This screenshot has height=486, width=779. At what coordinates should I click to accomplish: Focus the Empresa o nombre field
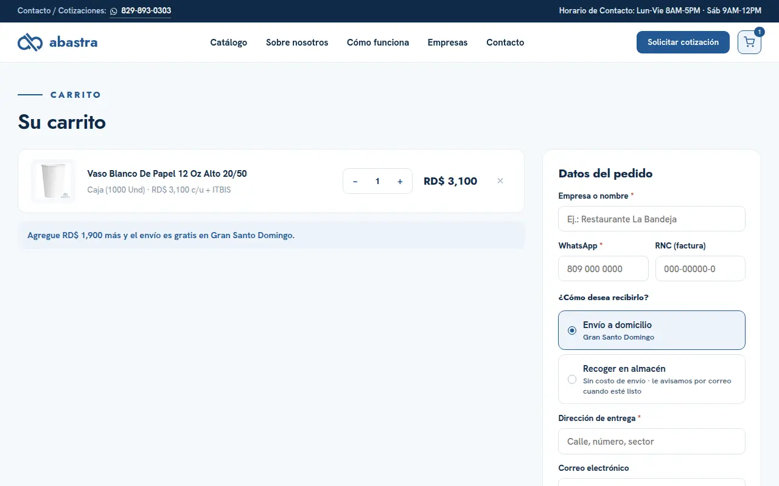click(x=652, y=219)
